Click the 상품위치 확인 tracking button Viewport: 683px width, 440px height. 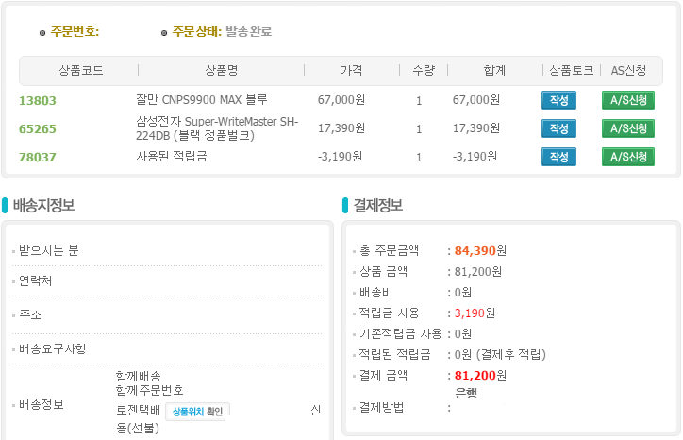(x=197, y=412)
